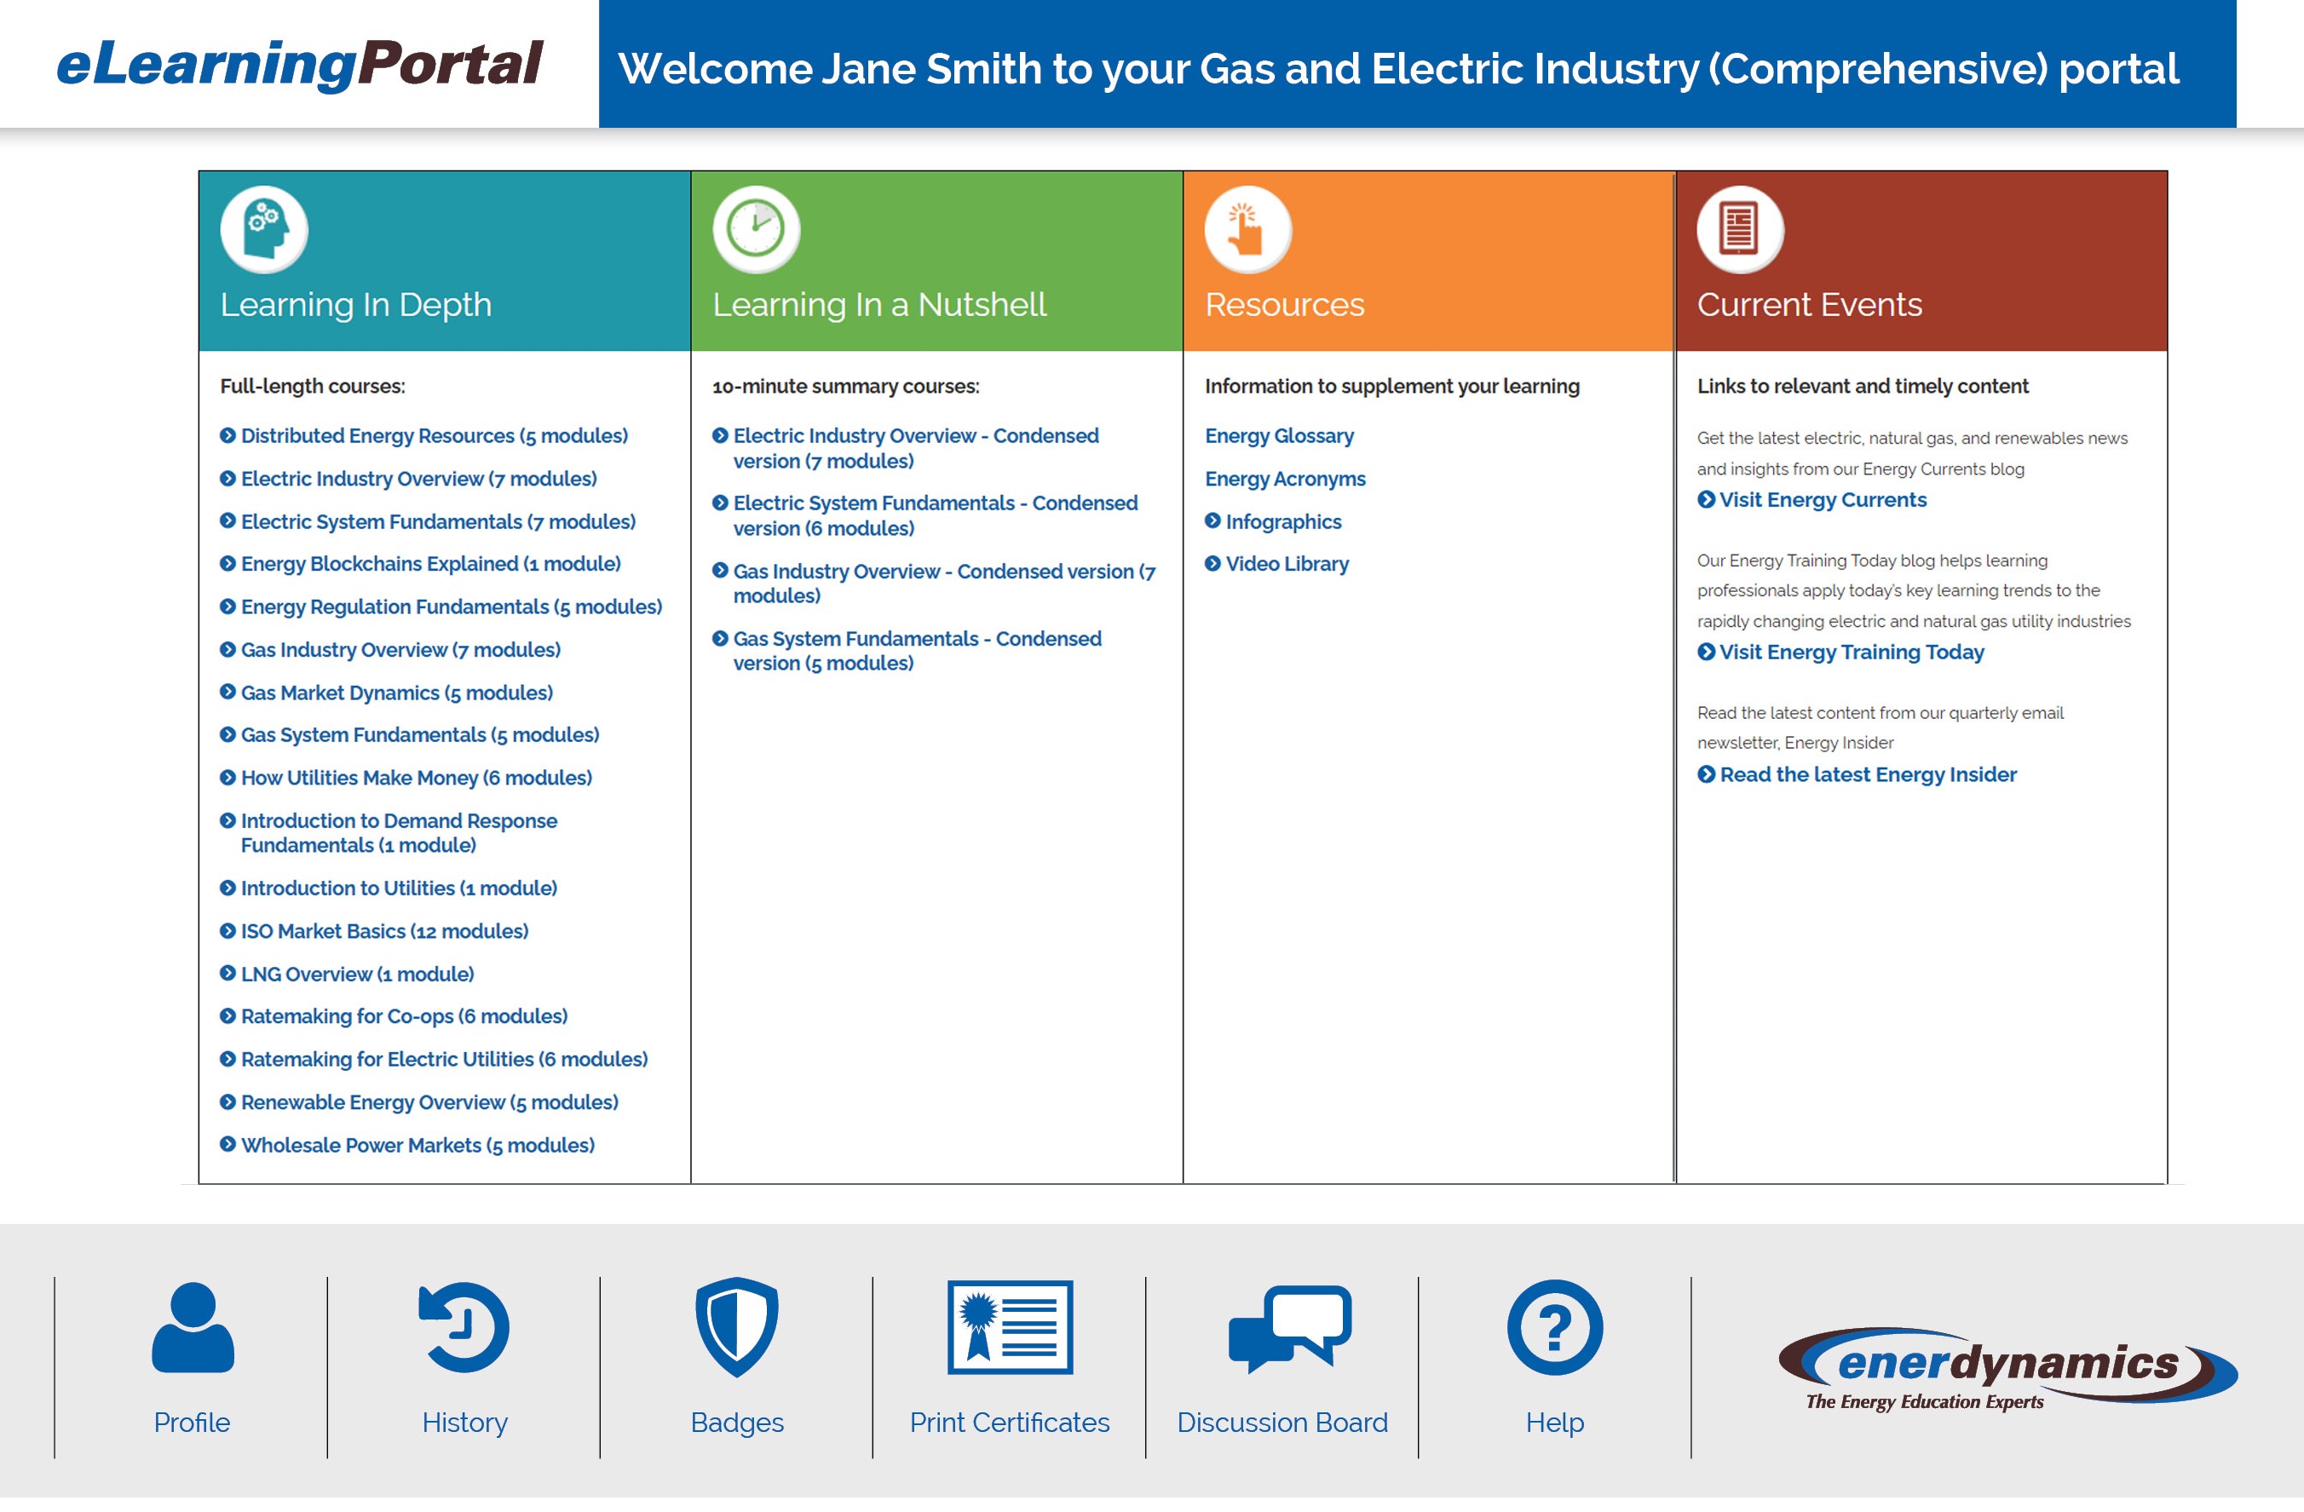This screenshot has height=1512, width=2304.
Task: Open Gas Market Dynamics (5 modules)
Action: pyautogui.click(x=397, y=693)
